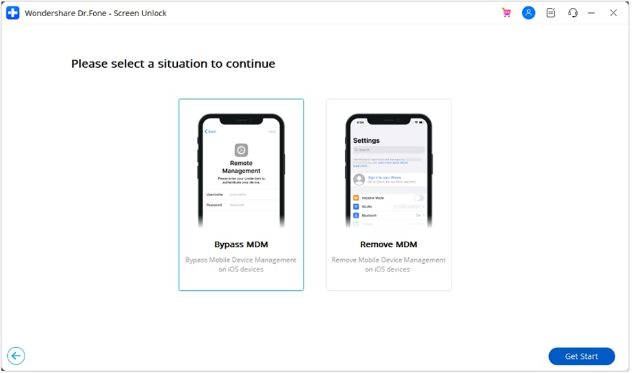632x373 pixels.
Task: Open the feedback notes icon
Action: (550, 13)
